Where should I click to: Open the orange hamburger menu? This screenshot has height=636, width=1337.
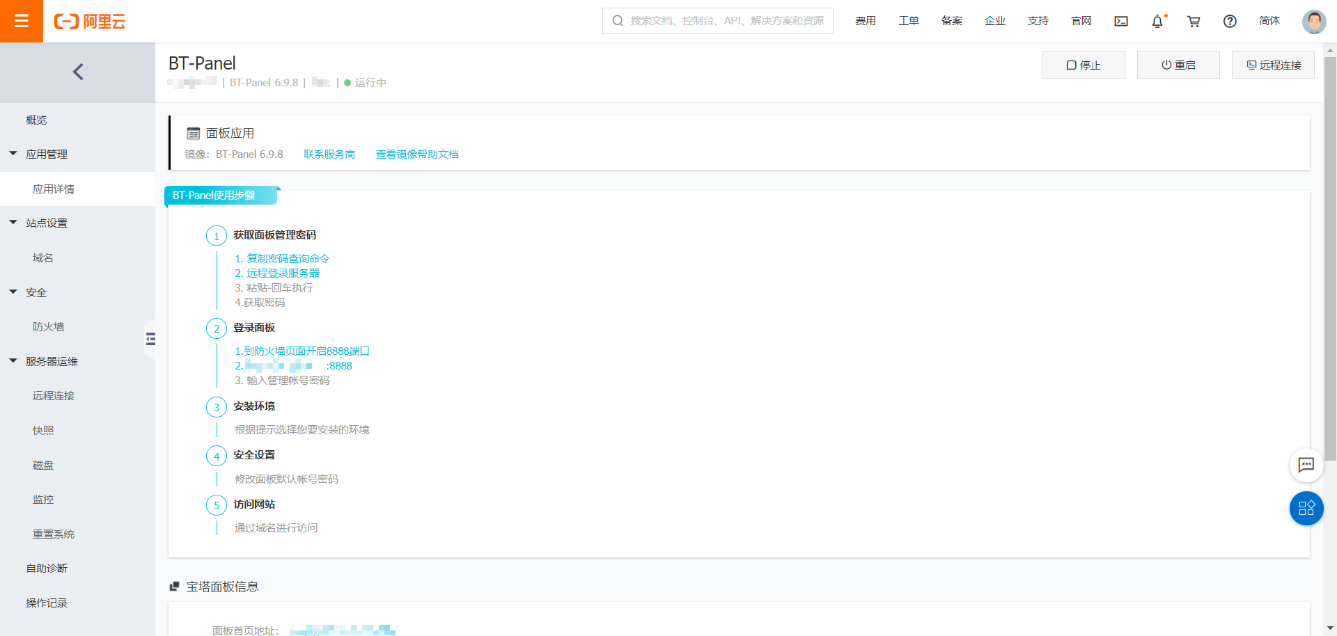point(22,21)
